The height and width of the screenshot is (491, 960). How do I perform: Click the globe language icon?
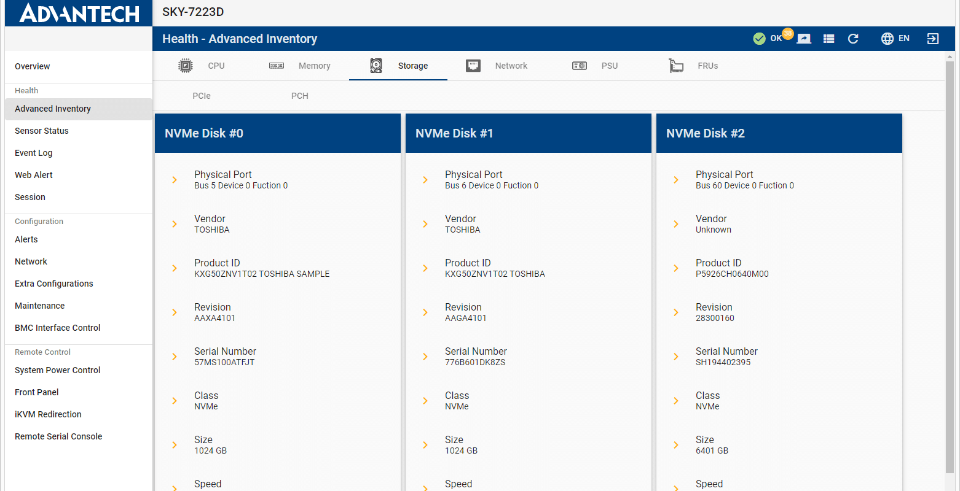887,39
